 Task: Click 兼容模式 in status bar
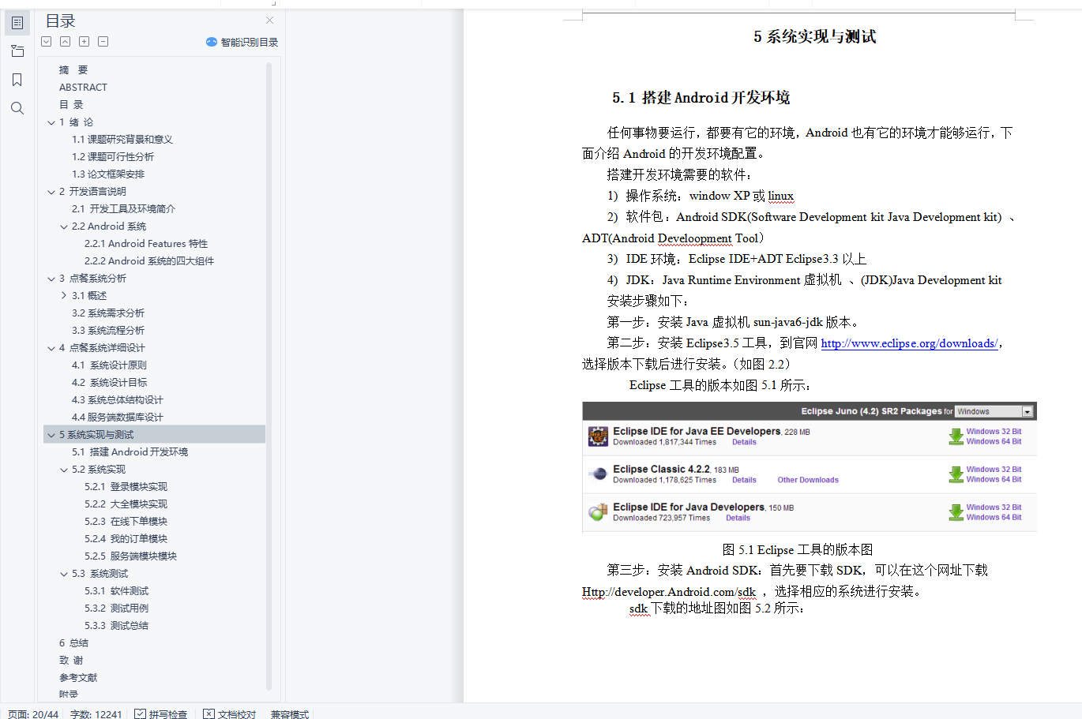pyautogui.click(x=290, y=714)
